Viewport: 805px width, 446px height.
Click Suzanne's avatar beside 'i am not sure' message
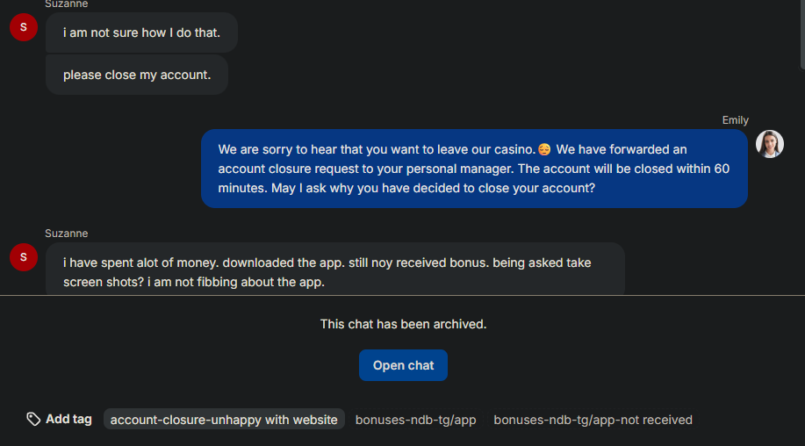pos(23,27)
